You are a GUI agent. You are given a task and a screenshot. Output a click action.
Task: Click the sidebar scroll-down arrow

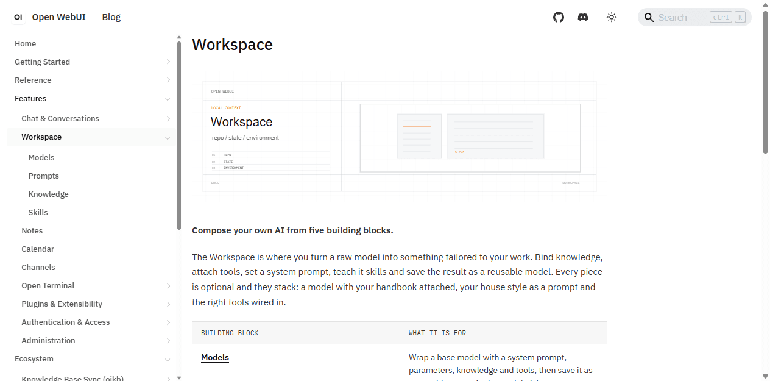[x=179, y=378]
